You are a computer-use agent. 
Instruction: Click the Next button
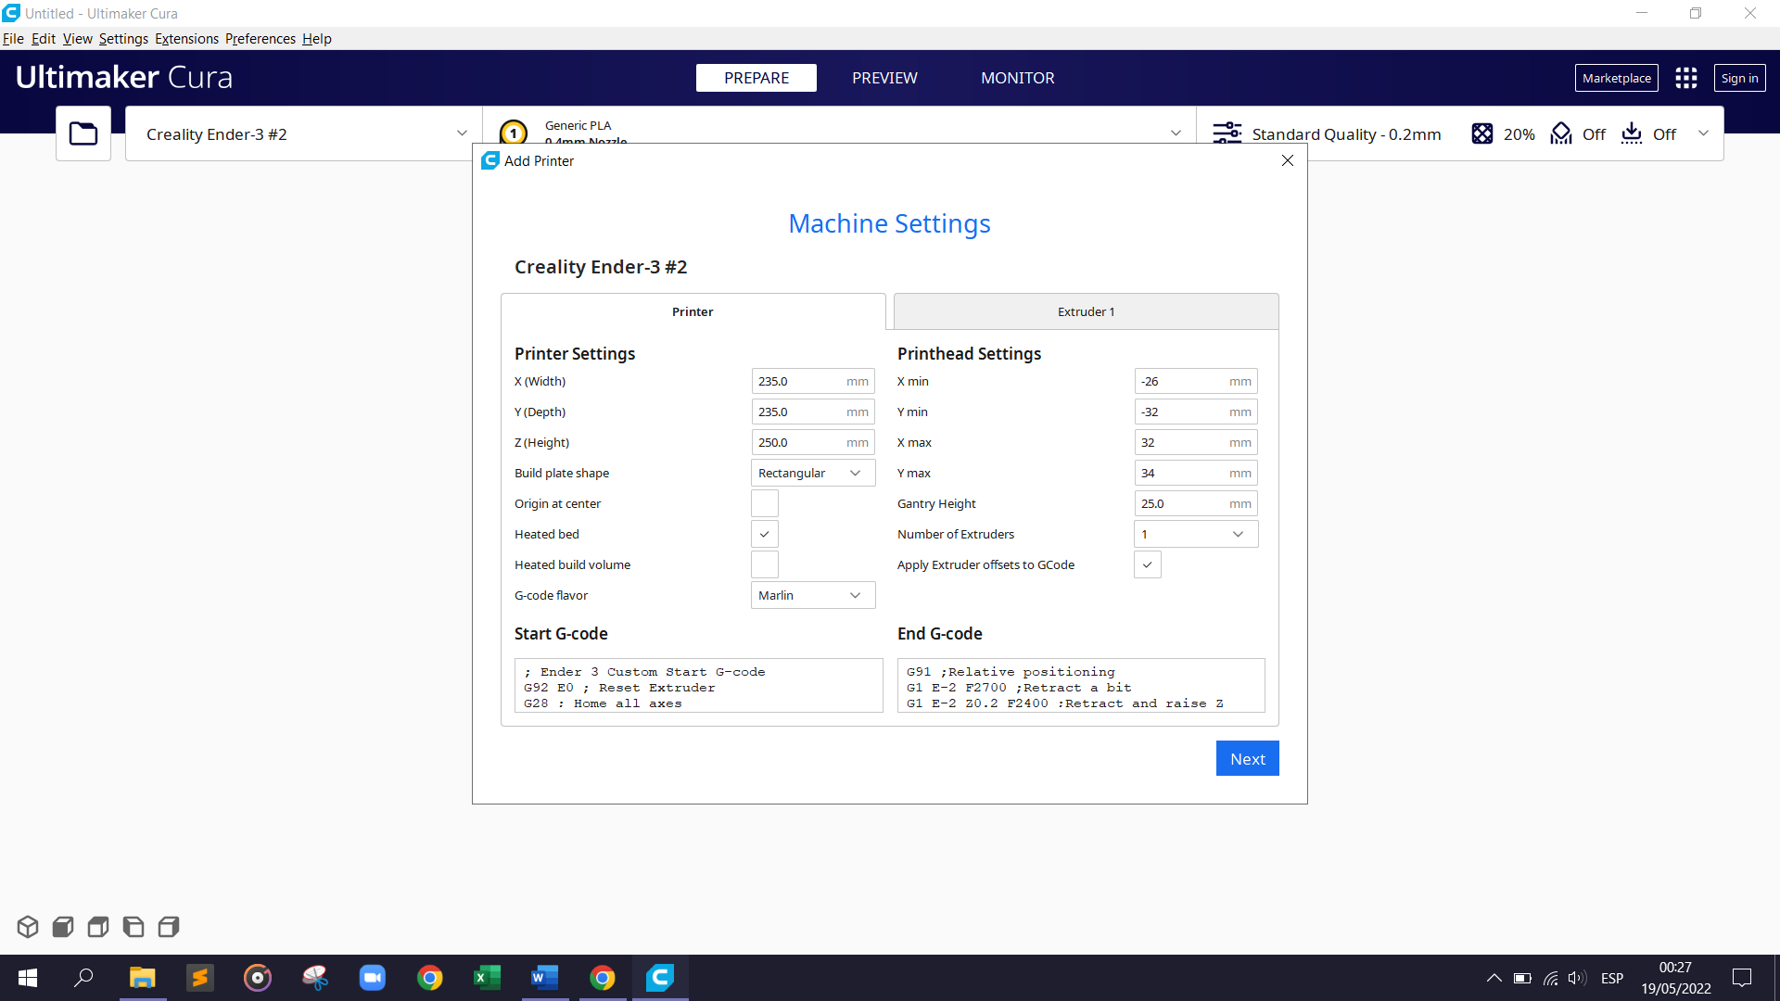pyautogui.click(x=1247, y=758)
